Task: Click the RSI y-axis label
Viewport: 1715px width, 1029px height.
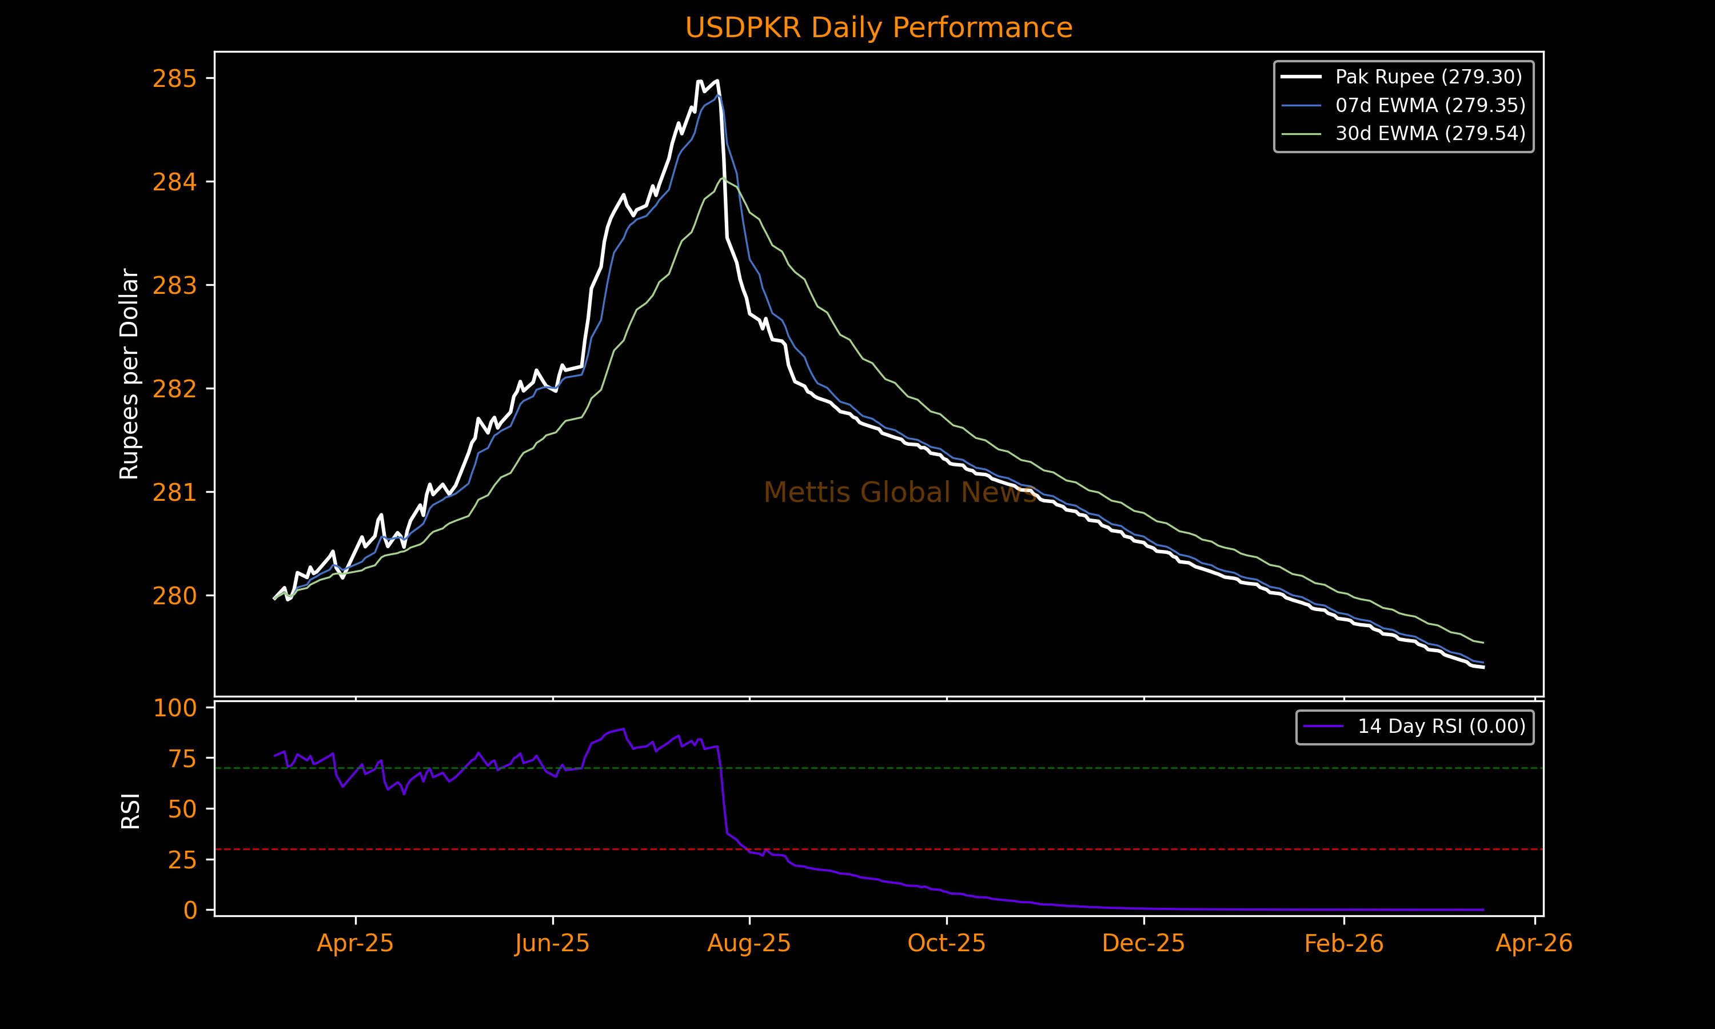Action: coord(130,811)
